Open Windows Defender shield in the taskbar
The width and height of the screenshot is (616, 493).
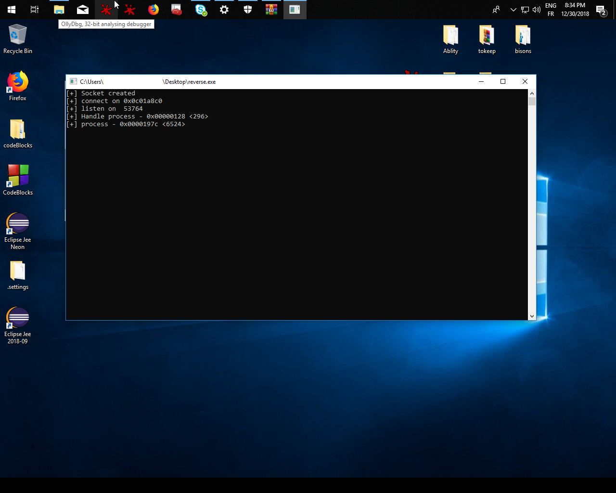[x=248, y=10]
